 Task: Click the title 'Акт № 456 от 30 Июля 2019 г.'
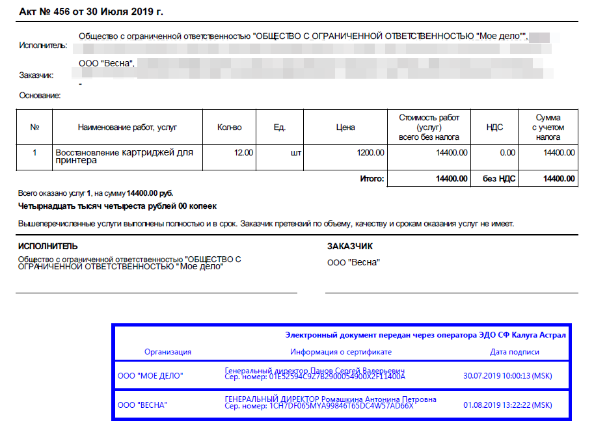(91, 11)
